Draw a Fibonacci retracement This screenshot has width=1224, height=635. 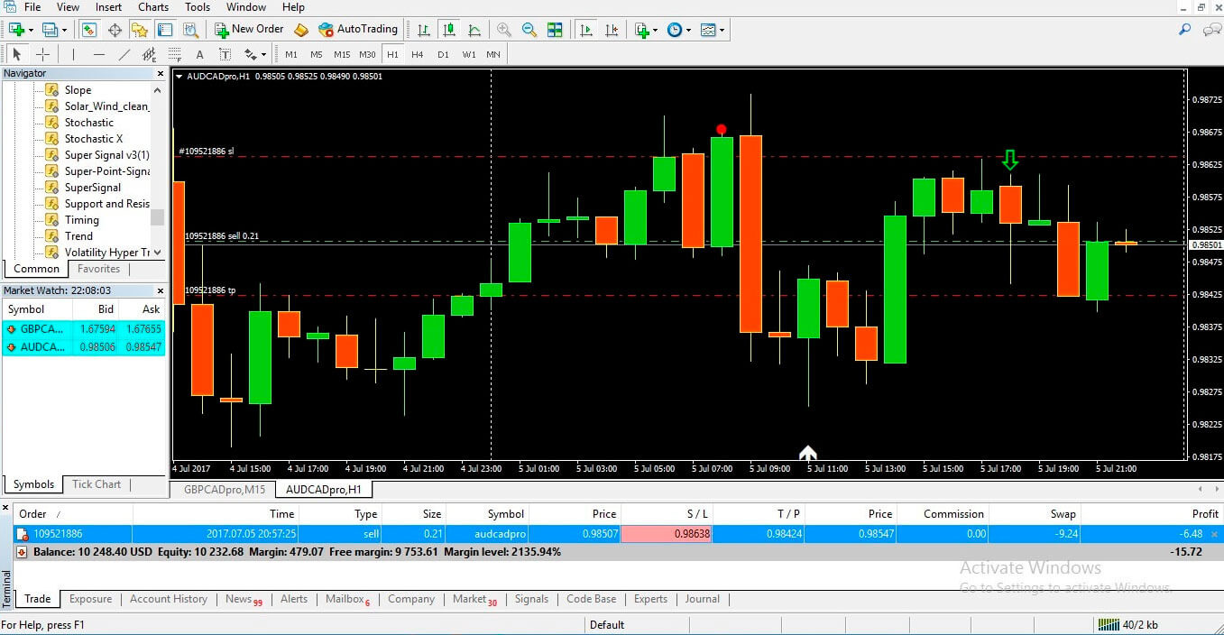tap(173, 54)
